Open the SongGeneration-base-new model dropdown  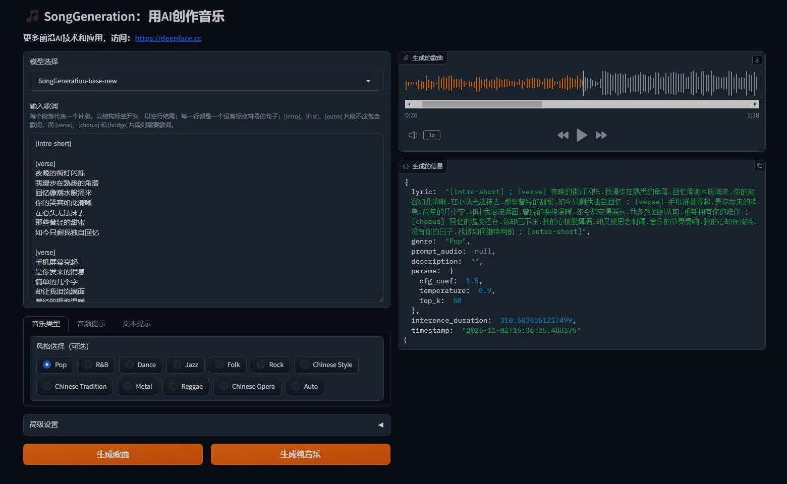[x=206, y=81]
